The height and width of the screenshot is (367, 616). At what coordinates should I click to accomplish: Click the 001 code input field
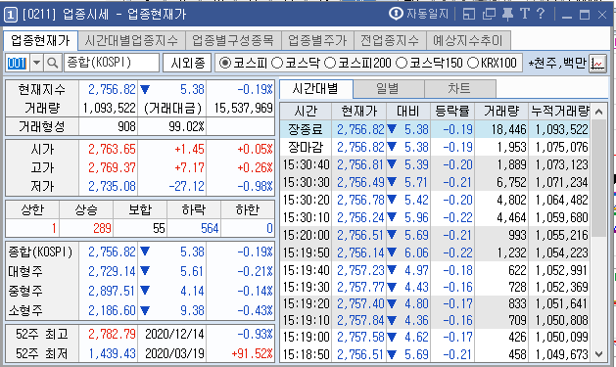pyautogui.click(x=17, y=63)
